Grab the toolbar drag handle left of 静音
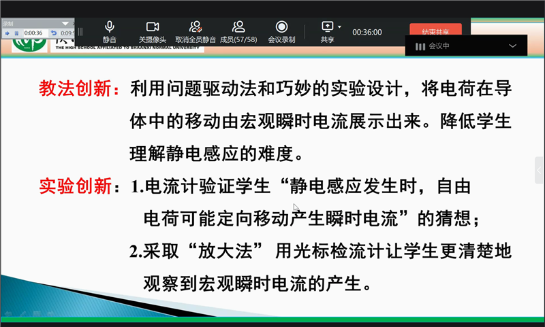This screenshot has width=545, height=327. [x=80, y=31]
